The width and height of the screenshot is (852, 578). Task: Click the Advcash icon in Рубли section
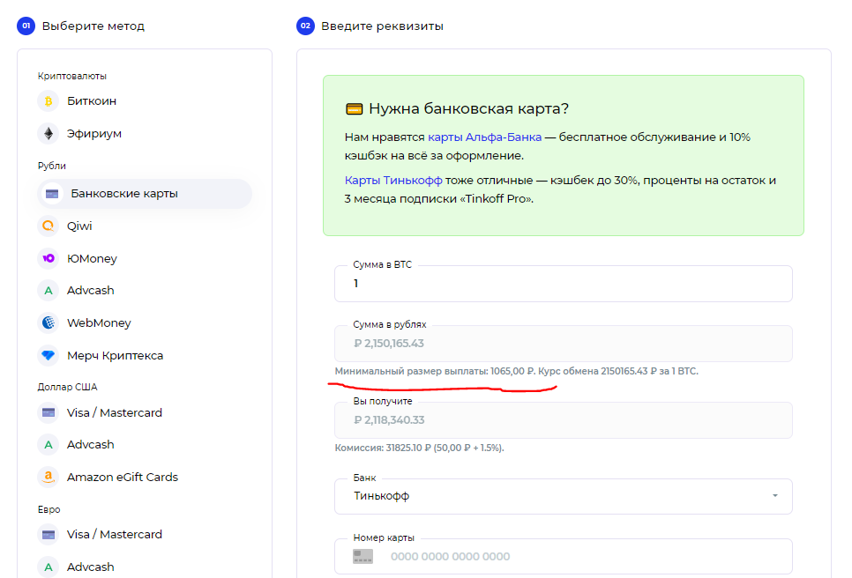(49, 291)
